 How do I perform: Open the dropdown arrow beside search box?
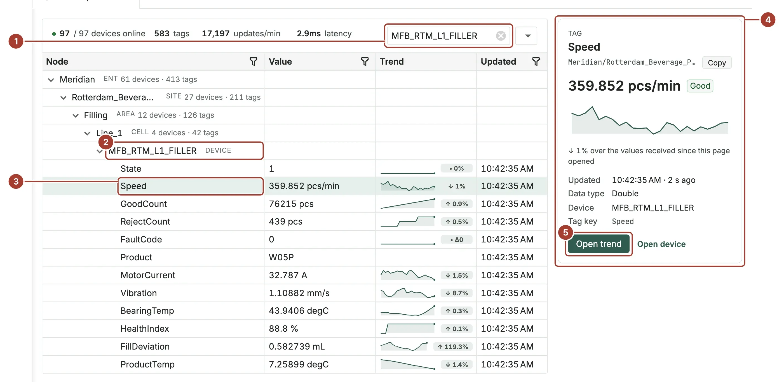coord(527,36)
